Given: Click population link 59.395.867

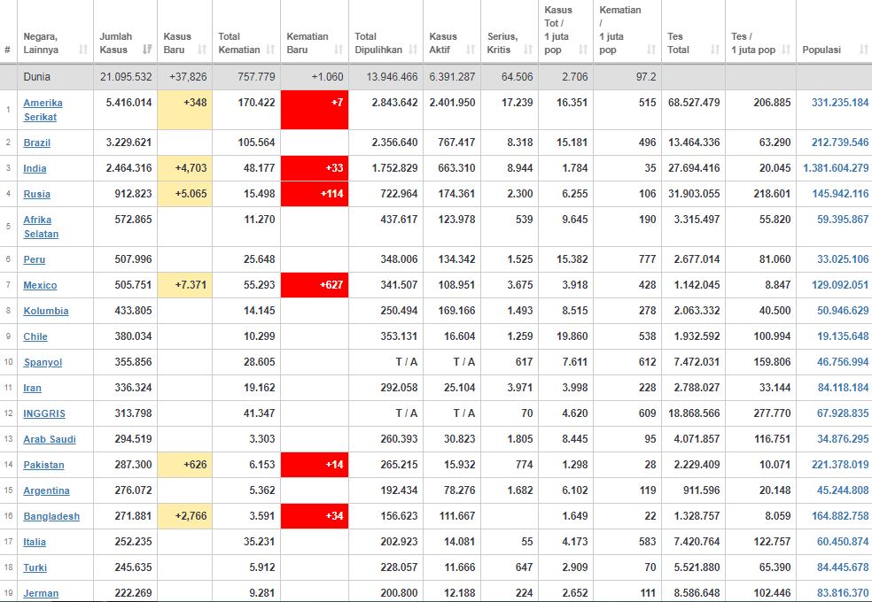Looking at the screenshot, I should pyautogui.click(x=843, y=219).
